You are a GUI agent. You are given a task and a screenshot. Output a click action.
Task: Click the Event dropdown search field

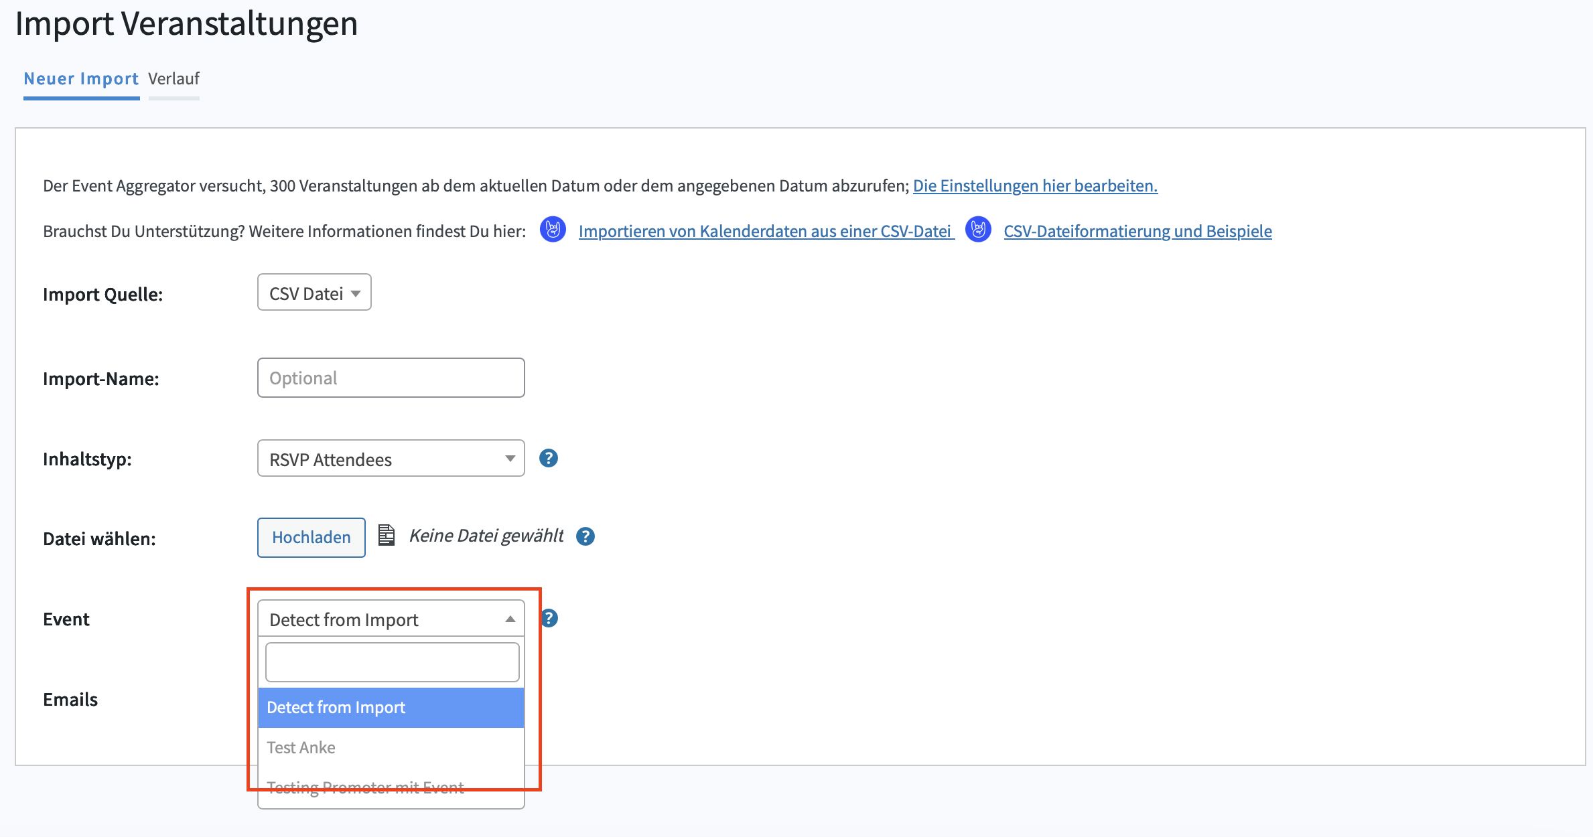tap(392, 662)
